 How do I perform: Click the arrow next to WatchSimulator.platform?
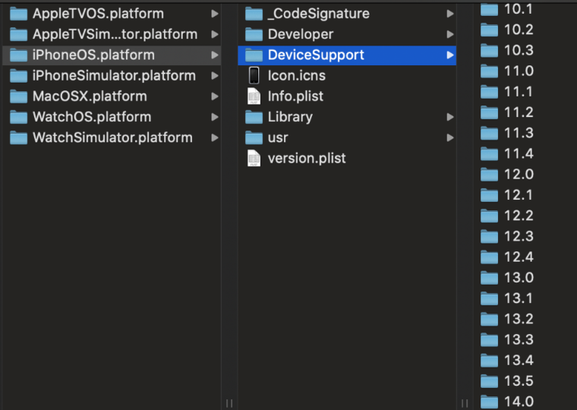pos(215,137)
